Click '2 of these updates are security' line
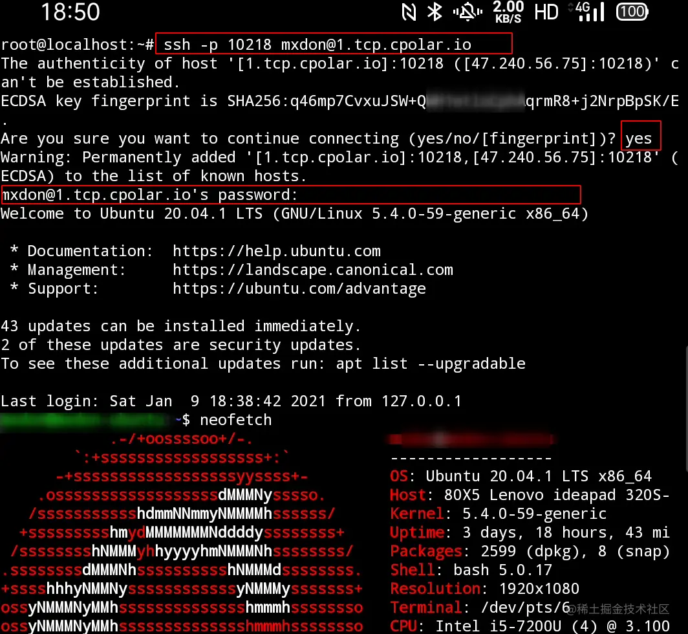Viewport: 688px width, 634px height. coord(181,345)
